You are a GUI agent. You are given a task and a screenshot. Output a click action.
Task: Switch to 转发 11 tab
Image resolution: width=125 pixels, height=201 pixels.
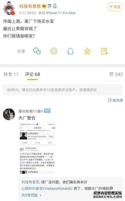(x=11, y=74)
